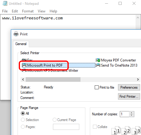
Task: Click the Number of copies input field
Action: tap(124, 114)
